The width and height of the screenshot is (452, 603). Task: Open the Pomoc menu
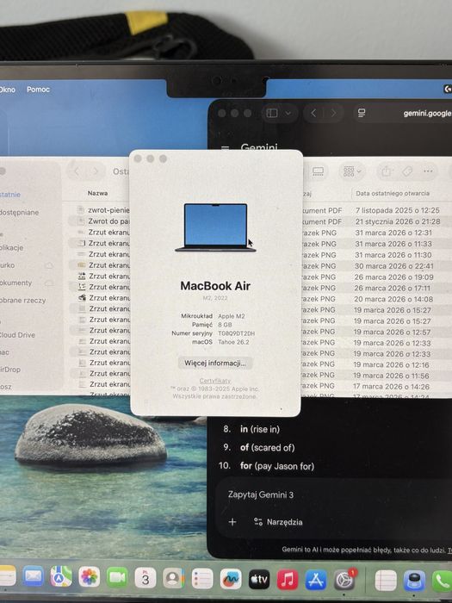pyautogui.click(x=38, y=90)
